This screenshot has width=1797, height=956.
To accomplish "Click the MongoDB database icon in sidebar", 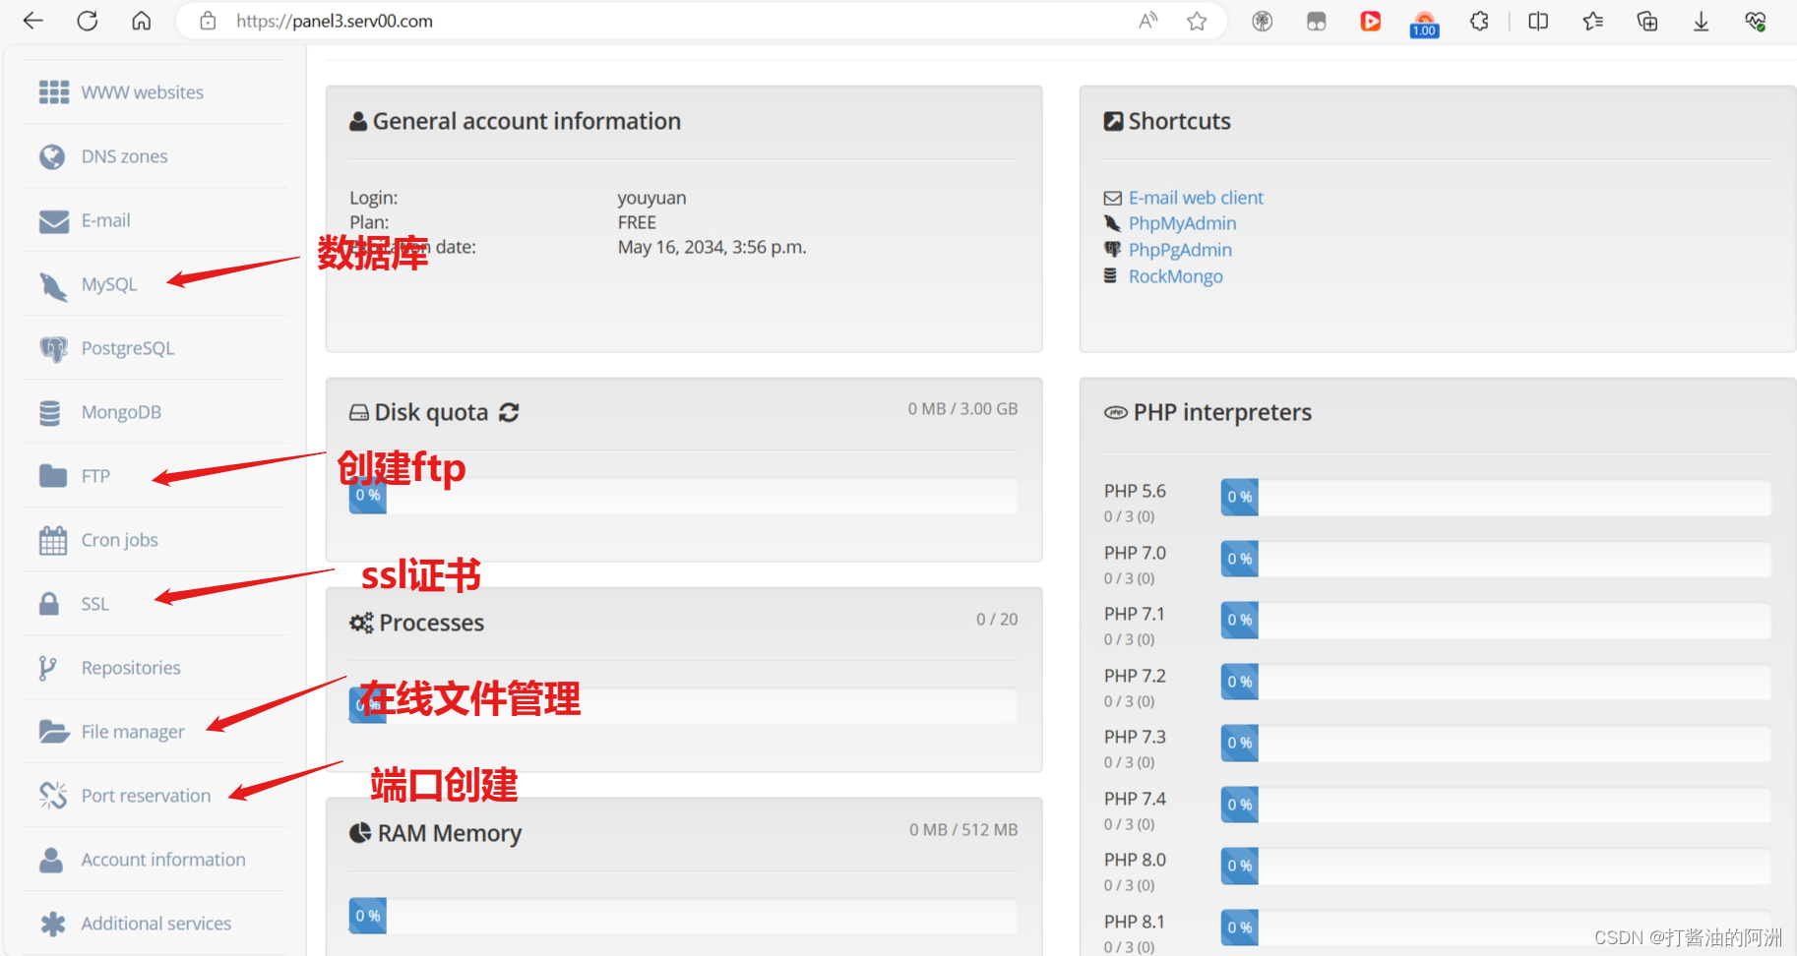I will coord(52,412).
